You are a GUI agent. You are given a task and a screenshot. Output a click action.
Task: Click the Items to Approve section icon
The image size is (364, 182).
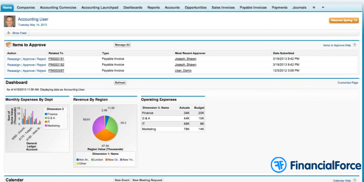click(x=8, y=45)
